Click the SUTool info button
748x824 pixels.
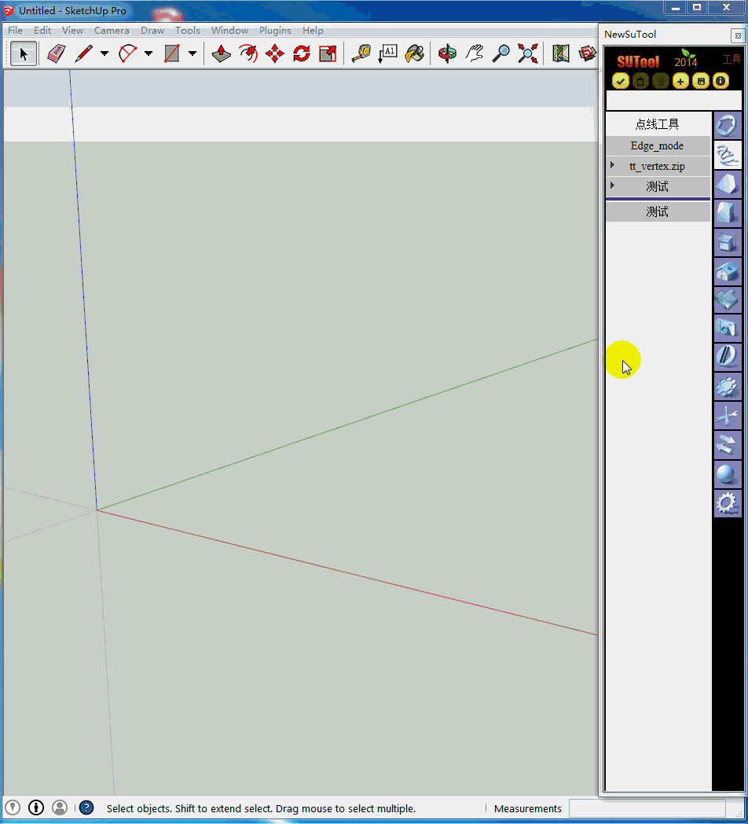(720, 81)
